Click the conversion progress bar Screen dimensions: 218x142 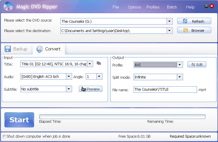(122, 117)
